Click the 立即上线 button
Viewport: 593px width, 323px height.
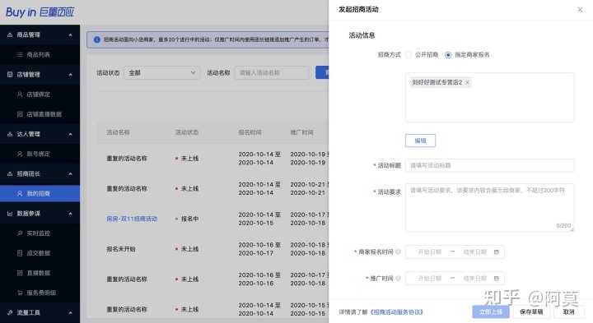[x=491, y=311]
